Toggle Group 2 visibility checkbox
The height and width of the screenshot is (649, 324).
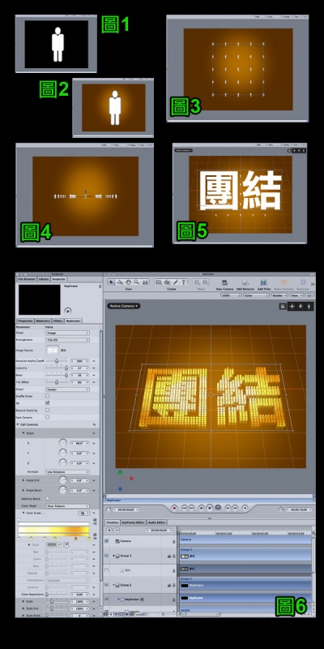tap(106, 585)
